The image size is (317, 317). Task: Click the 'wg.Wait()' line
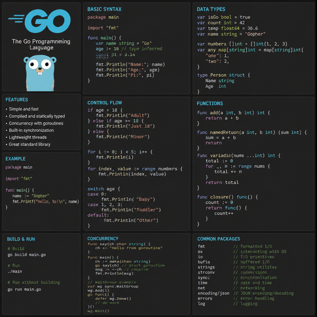98,311
